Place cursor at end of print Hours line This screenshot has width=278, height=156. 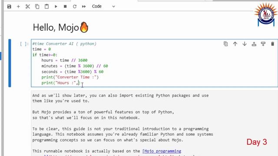coord(80,83)
